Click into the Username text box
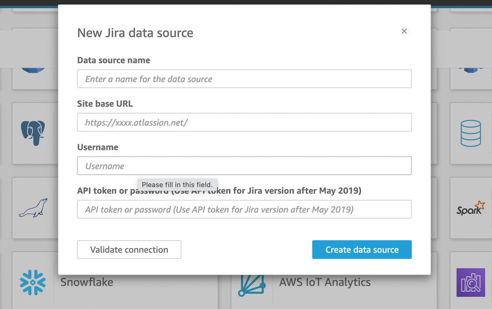This screenshot has width=492, height=309. tap(244, 166)
